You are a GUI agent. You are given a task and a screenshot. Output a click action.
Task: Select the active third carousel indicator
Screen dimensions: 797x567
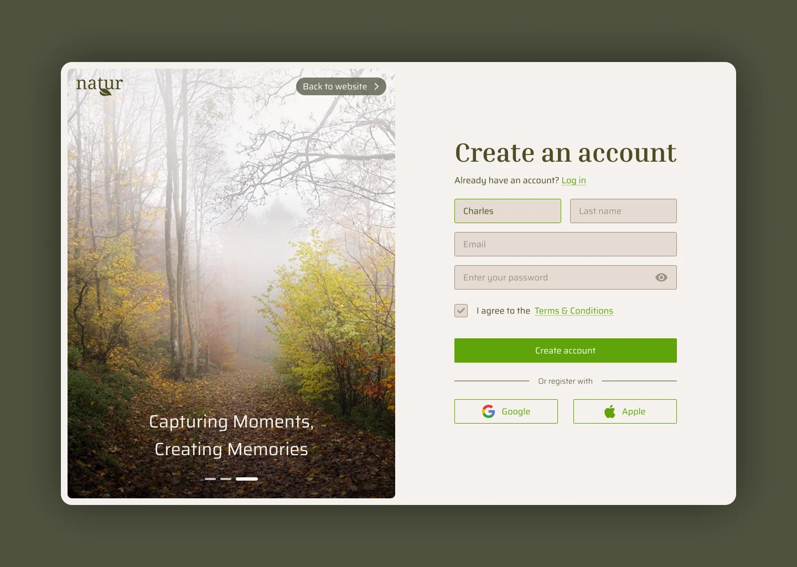(x=247, y=478)
